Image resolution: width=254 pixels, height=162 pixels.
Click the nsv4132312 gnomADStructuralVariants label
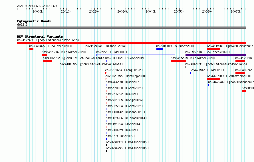74,58
